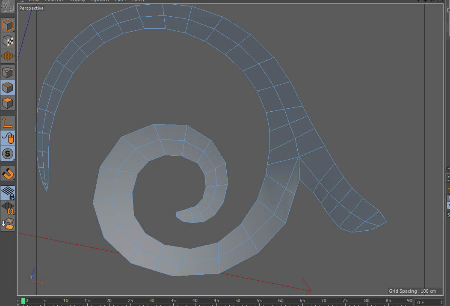Screen dimensions: 450x306
Task: Click the Perspective viewport label
Action: (31, 8)
